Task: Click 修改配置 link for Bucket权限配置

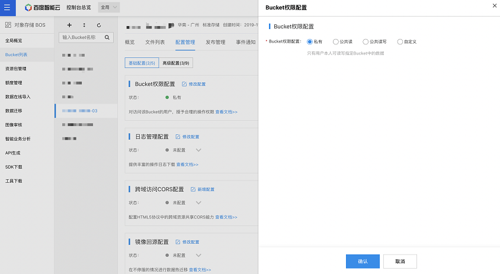Action: tap(197, 84)
